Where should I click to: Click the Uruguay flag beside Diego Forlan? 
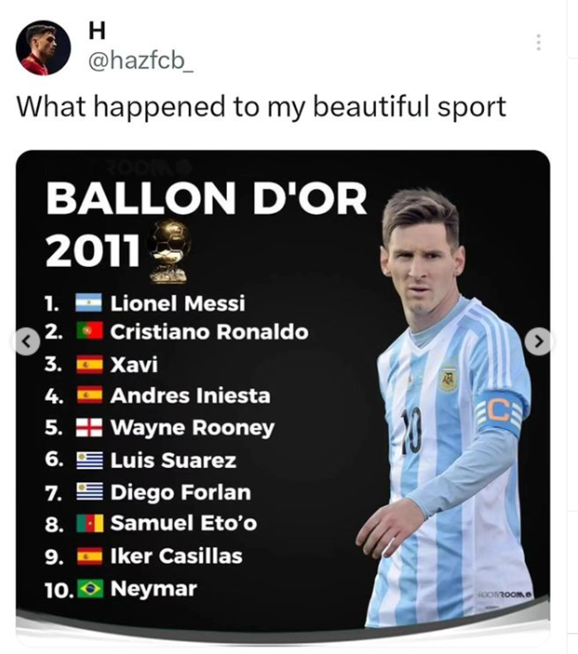point(90,492)
